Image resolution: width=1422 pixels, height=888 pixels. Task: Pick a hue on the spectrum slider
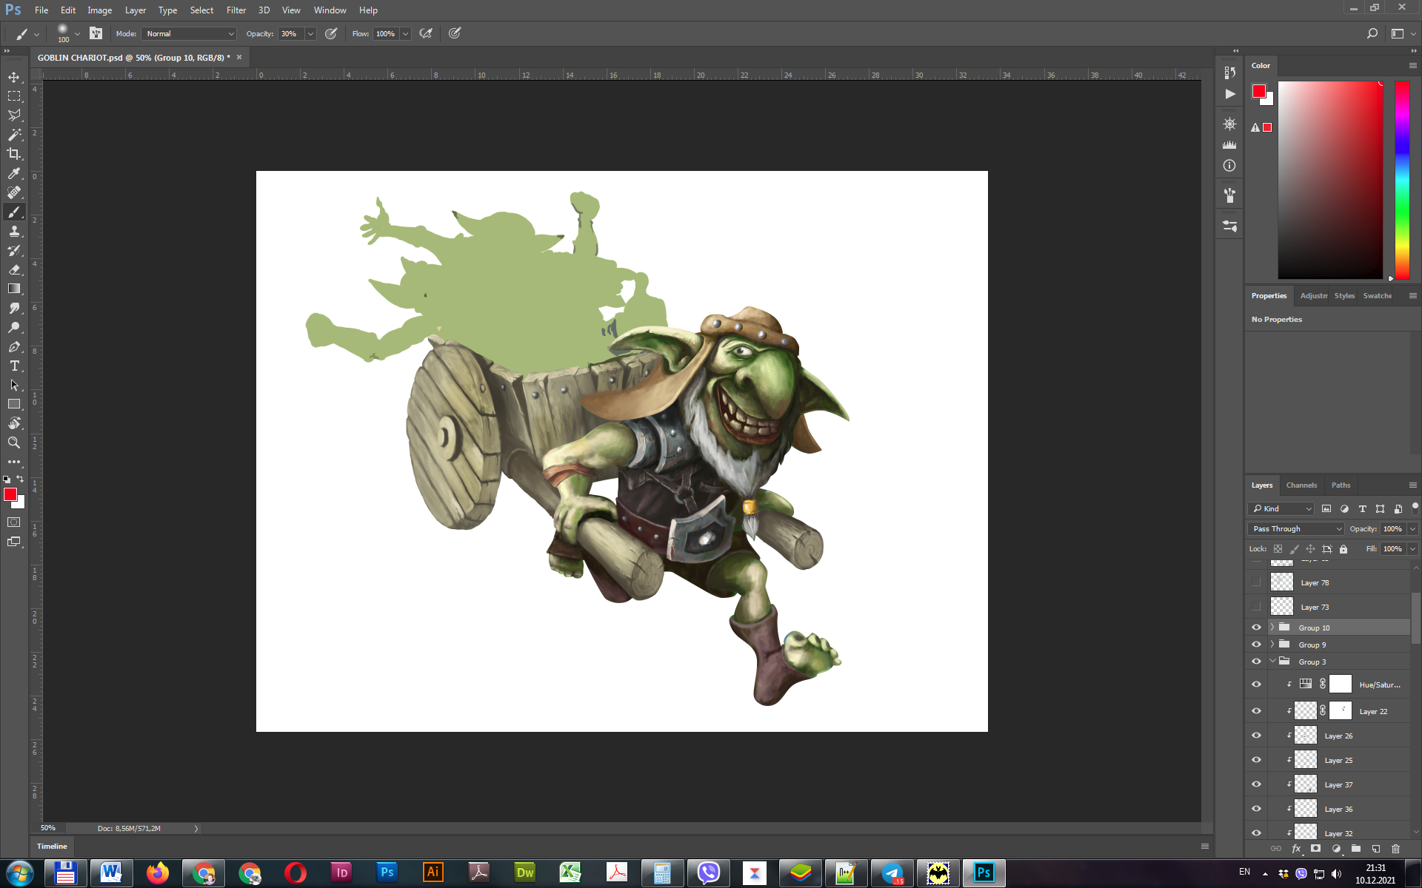click(1402, 180)
